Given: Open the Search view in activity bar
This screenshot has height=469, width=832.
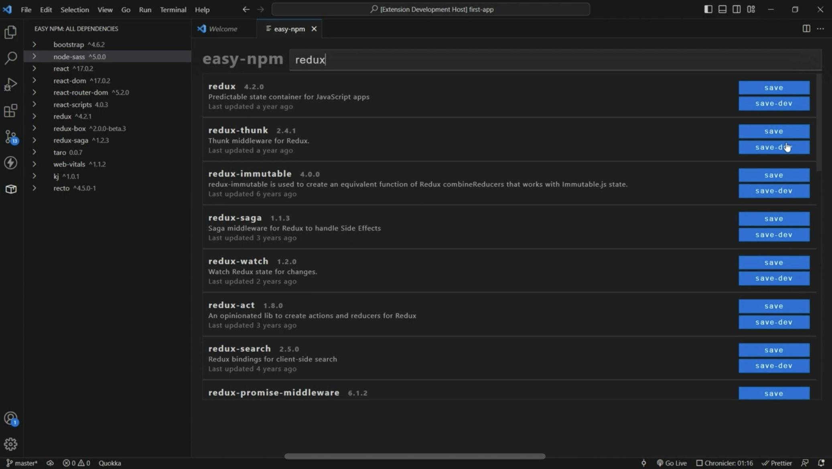Looking at the screenshot, I should [11, 58].
